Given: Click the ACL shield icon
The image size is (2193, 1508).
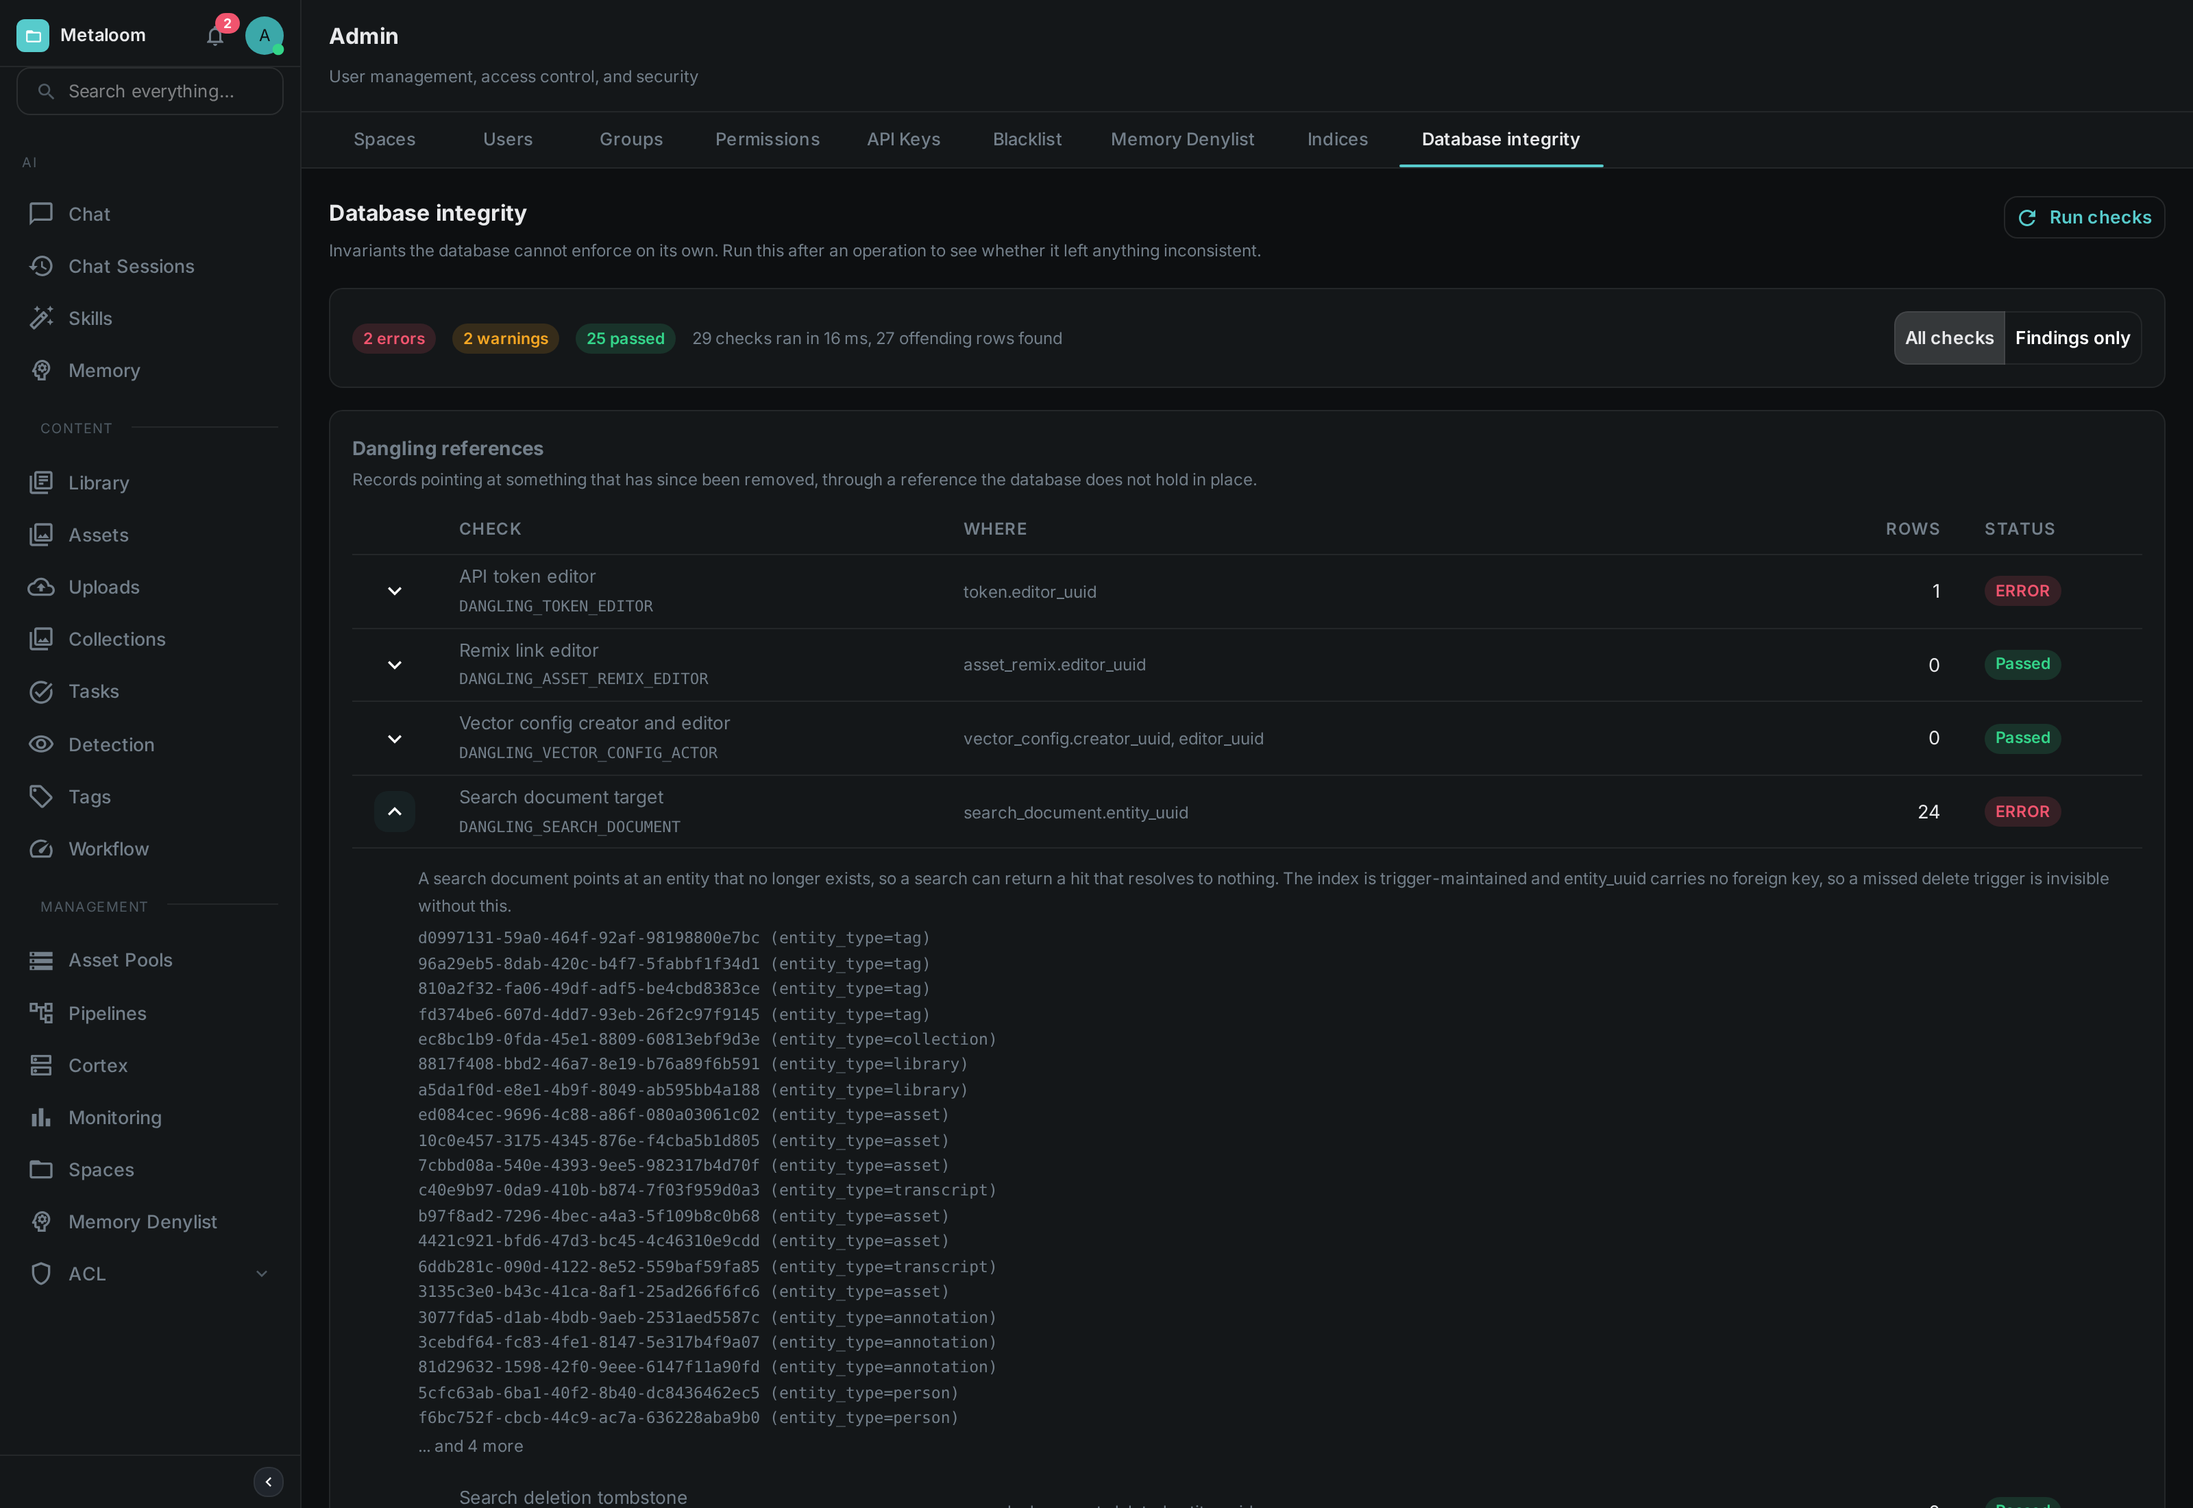Looking at the screenshot, I should pos(40,1274).
